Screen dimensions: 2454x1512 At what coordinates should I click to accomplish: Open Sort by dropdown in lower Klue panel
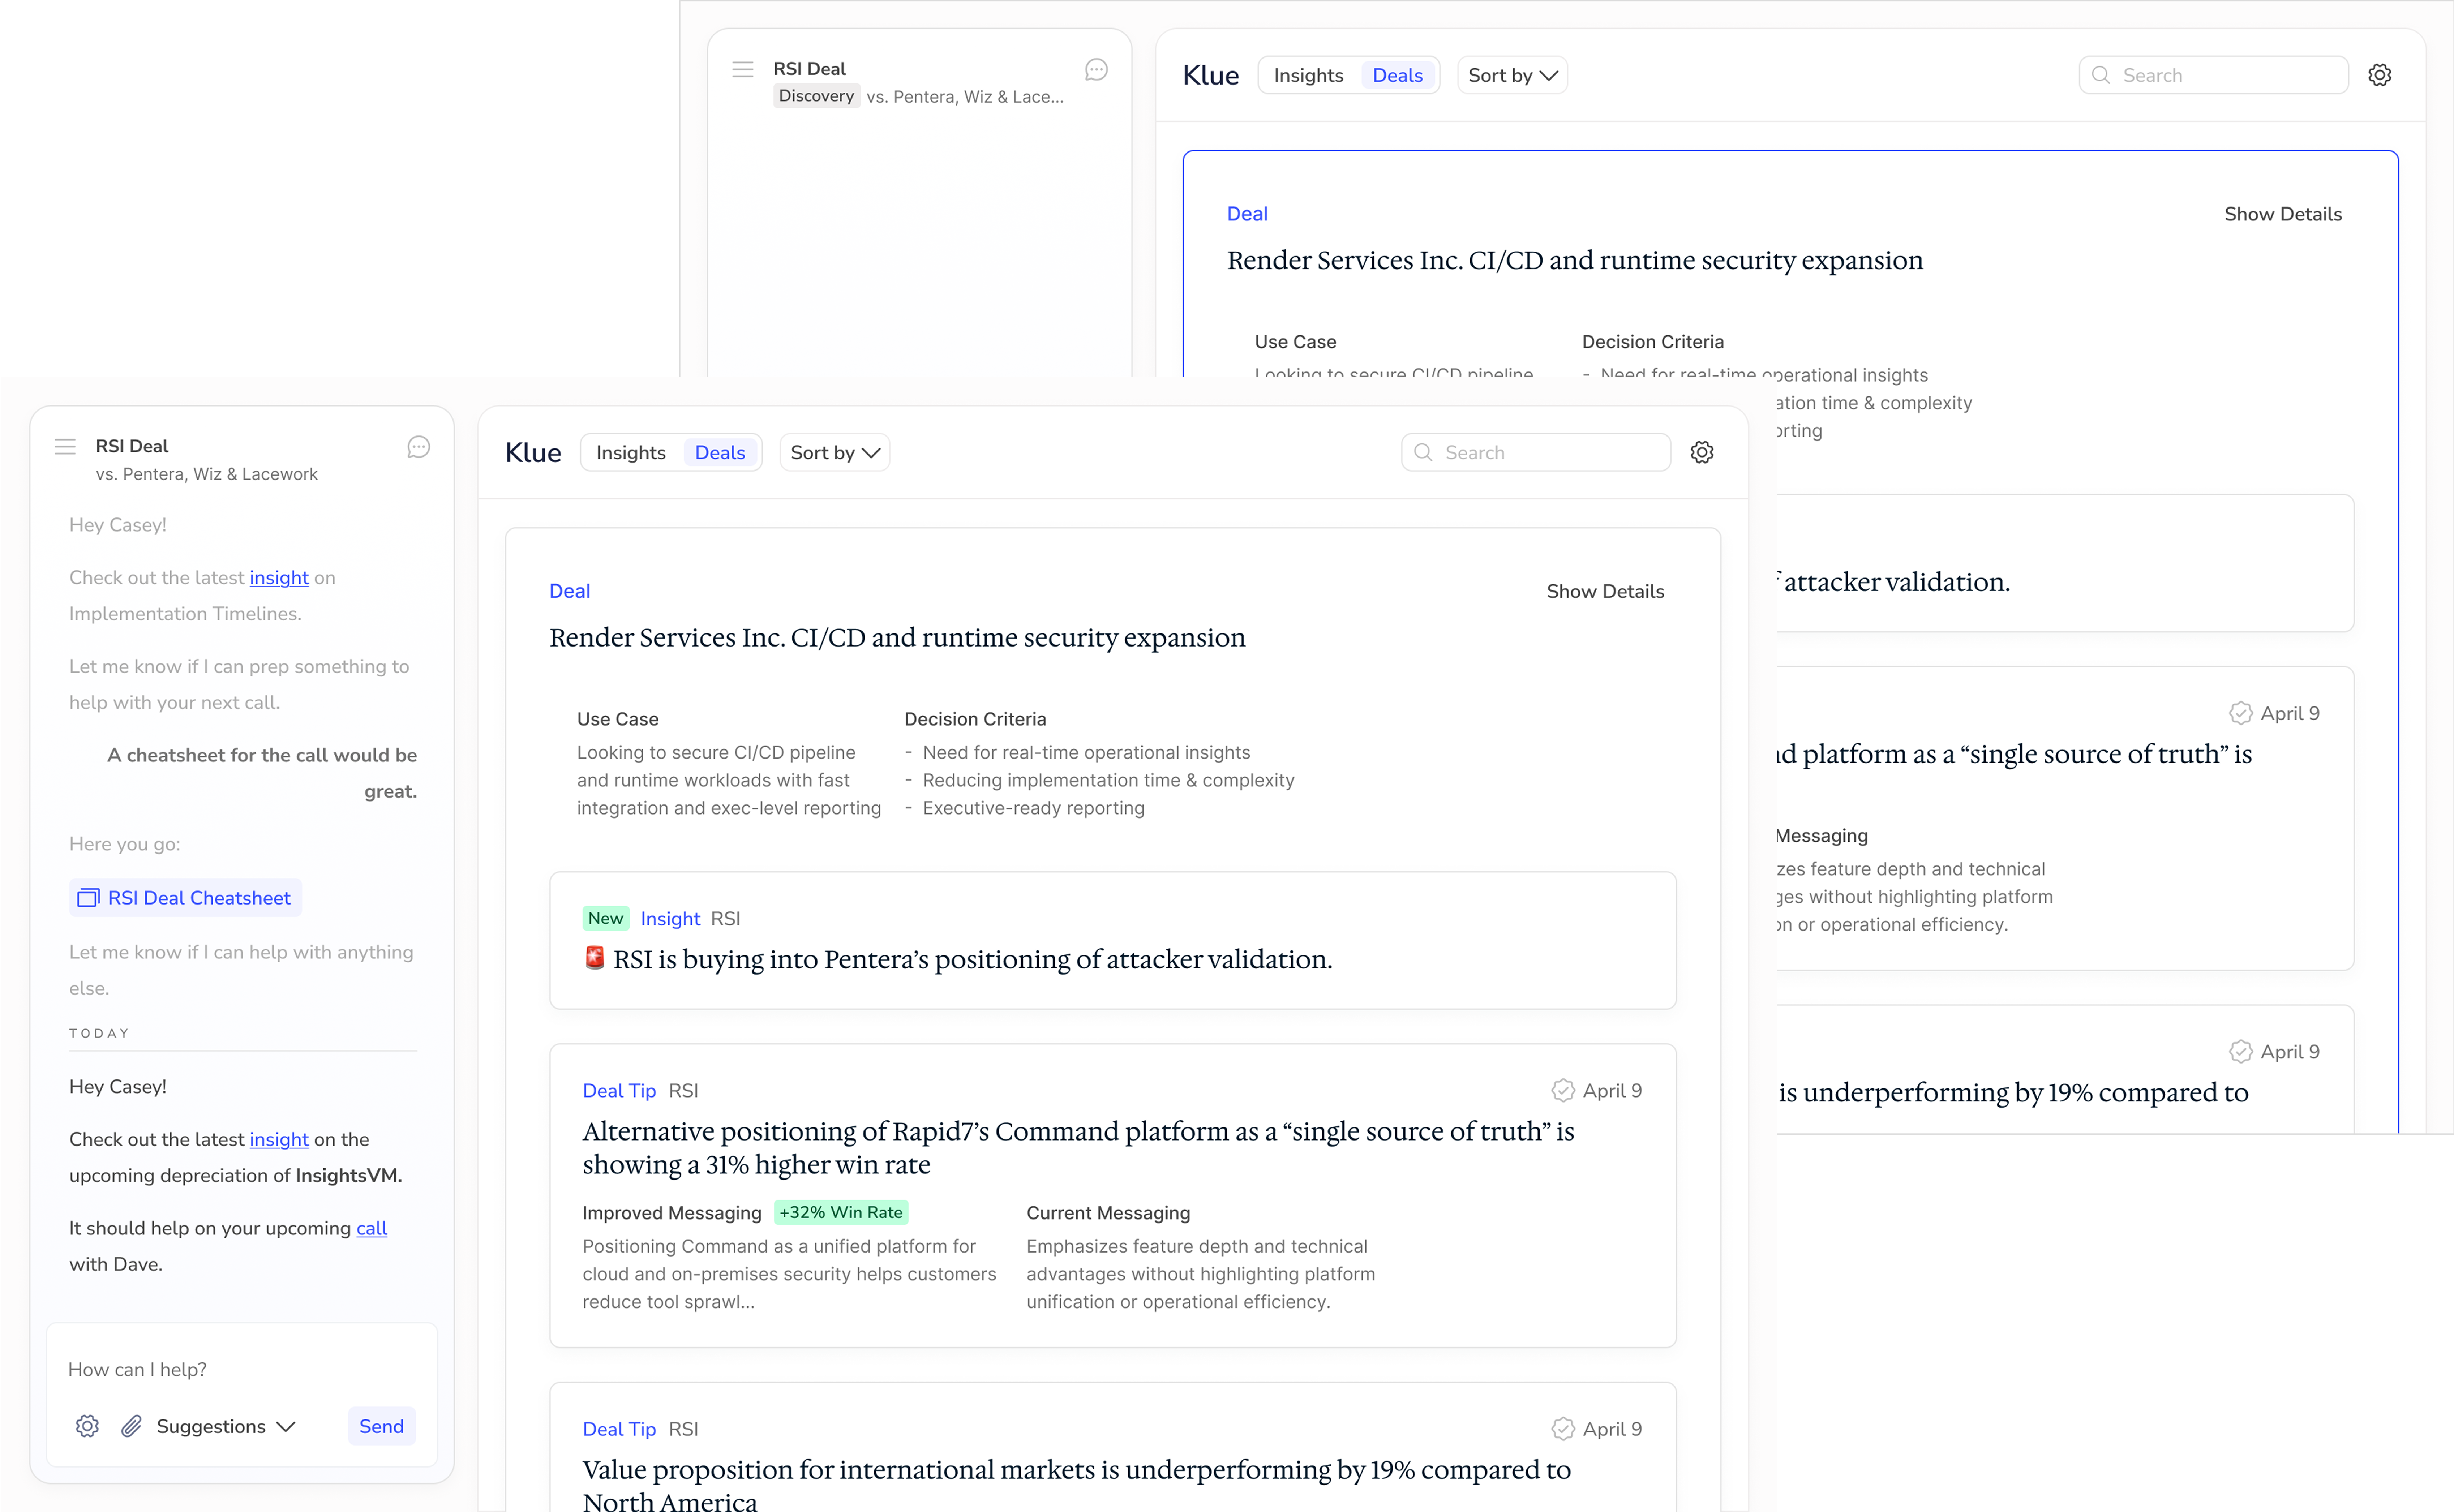834,452
